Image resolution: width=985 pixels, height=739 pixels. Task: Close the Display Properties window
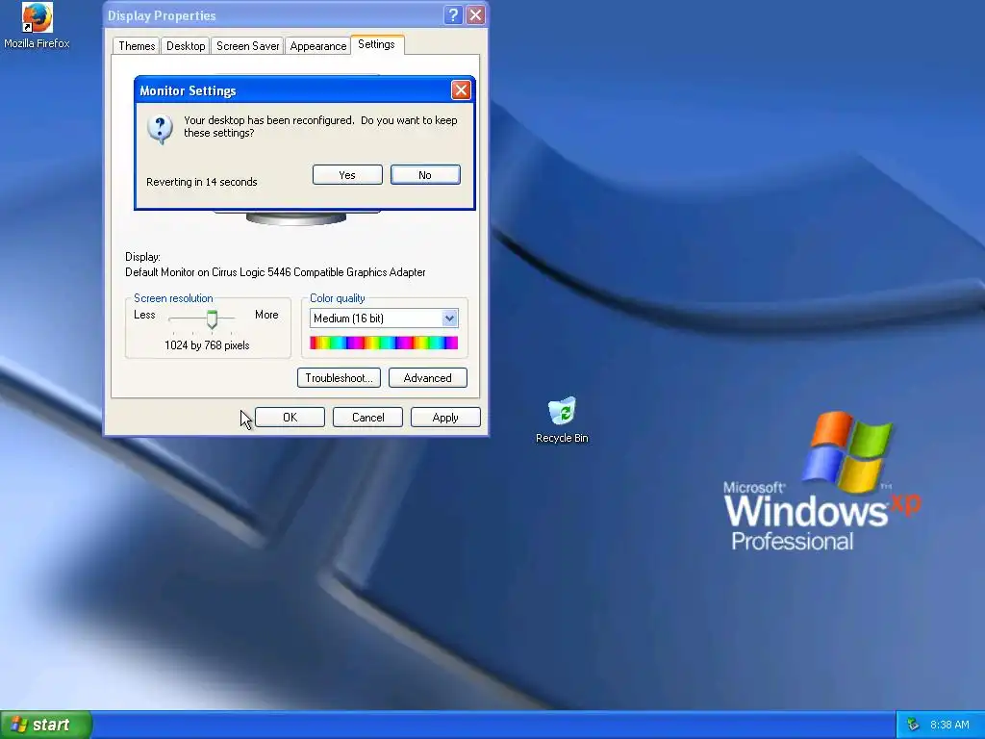pyautogui.click(x=475, y=15)
